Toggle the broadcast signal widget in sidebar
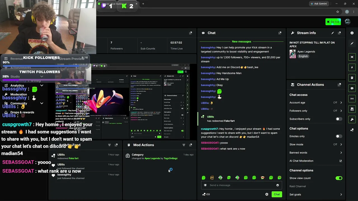 tap(352, 99)
